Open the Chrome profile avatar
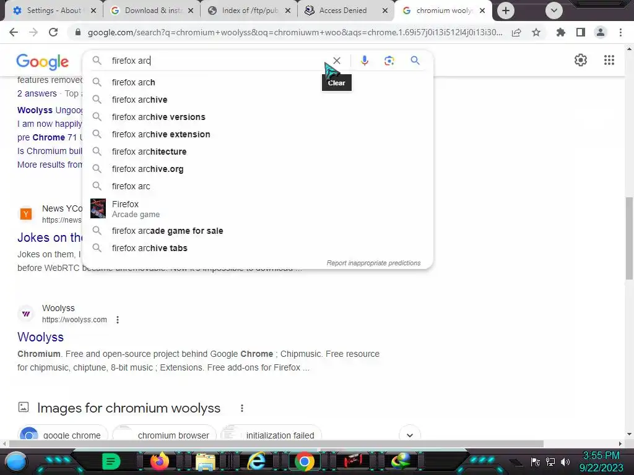634x475 pixels. 601,32
